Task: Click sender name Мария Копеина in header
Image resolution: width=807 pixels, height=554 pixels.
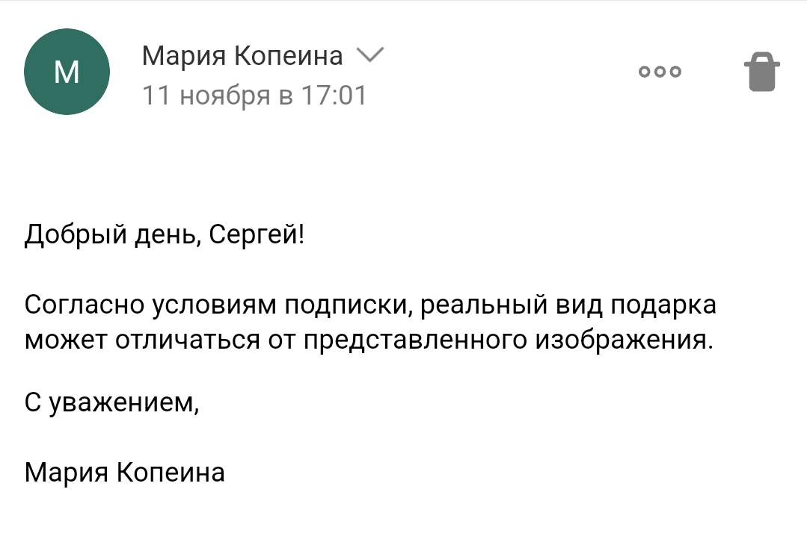Action: (242, 56)
